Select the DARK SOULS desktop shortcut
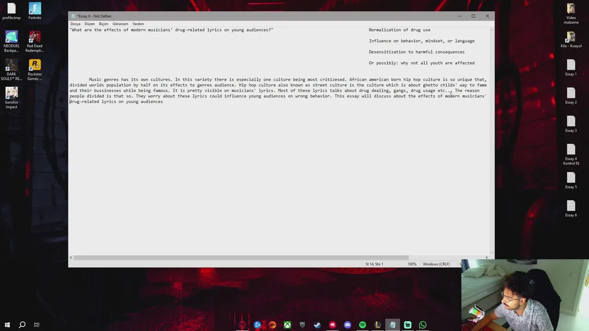 click(x=12, y=70)
